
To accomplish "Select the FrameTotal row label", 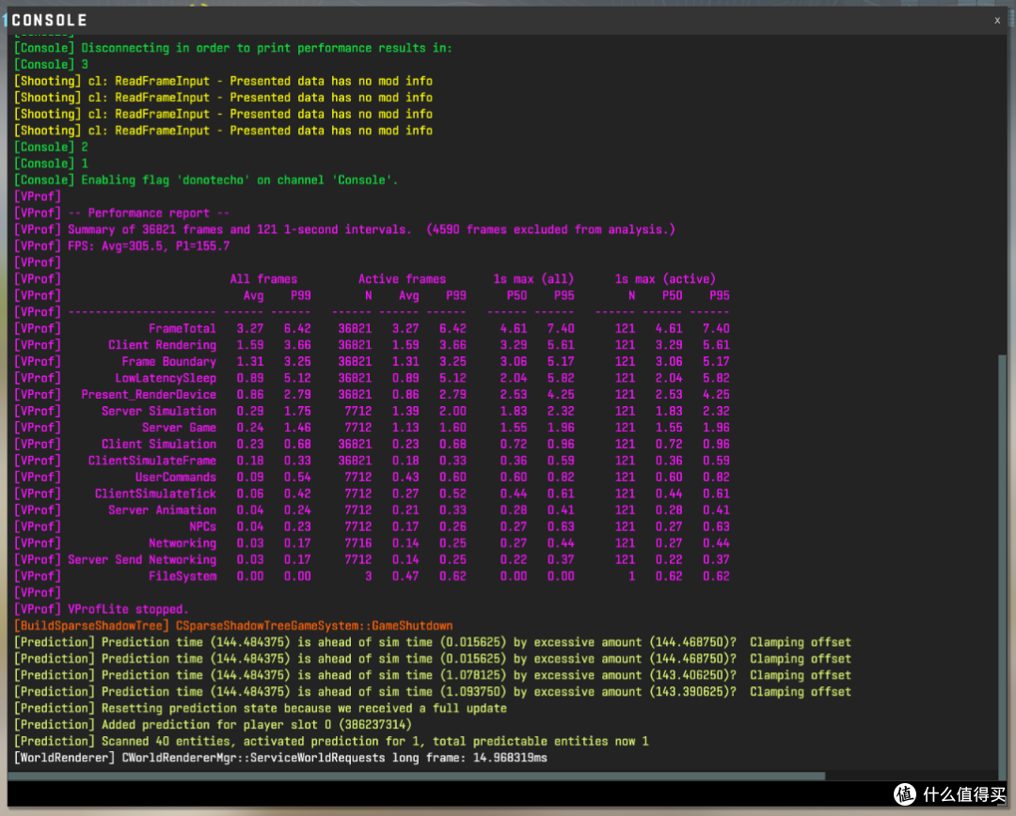I will pos(183,328).
